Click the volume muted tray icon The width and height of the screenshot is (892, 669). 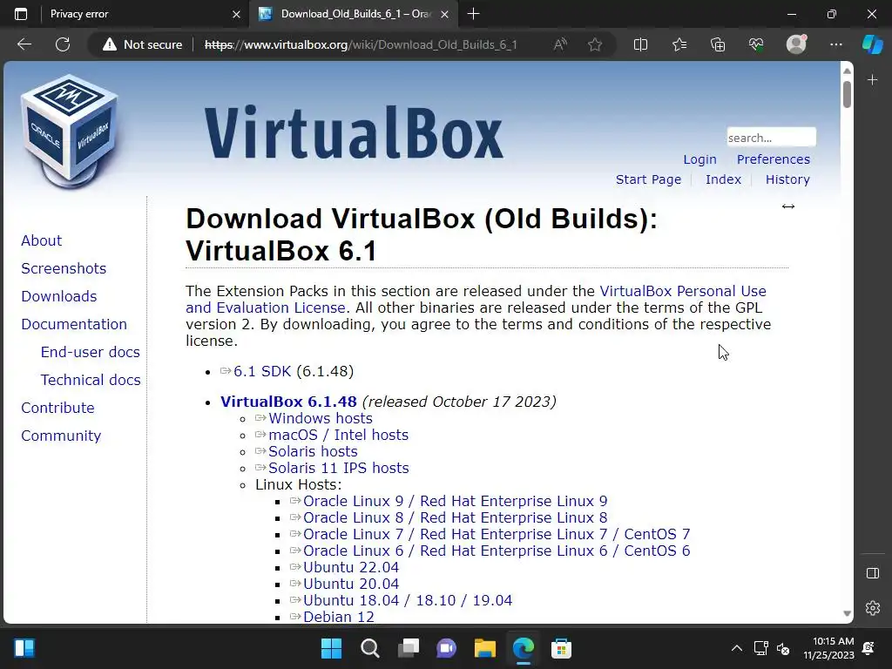point(783,648)
